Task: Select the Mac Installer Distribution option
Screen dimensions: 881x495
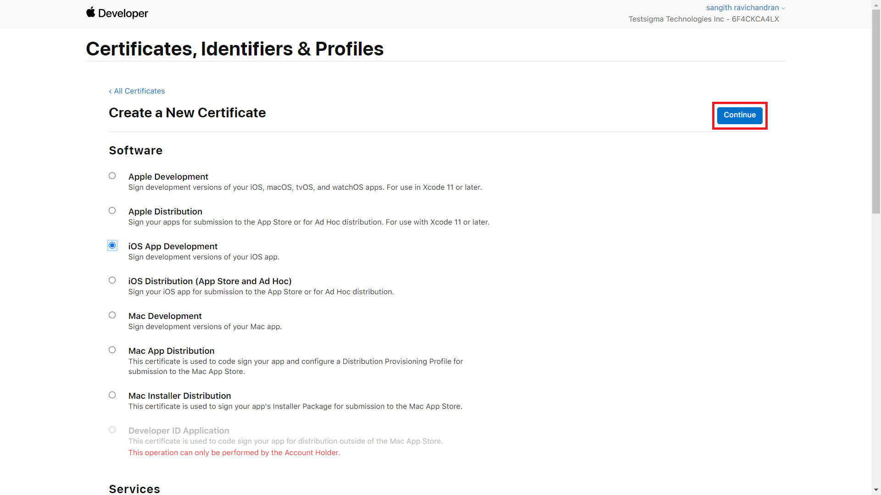Action: (112, 395)
